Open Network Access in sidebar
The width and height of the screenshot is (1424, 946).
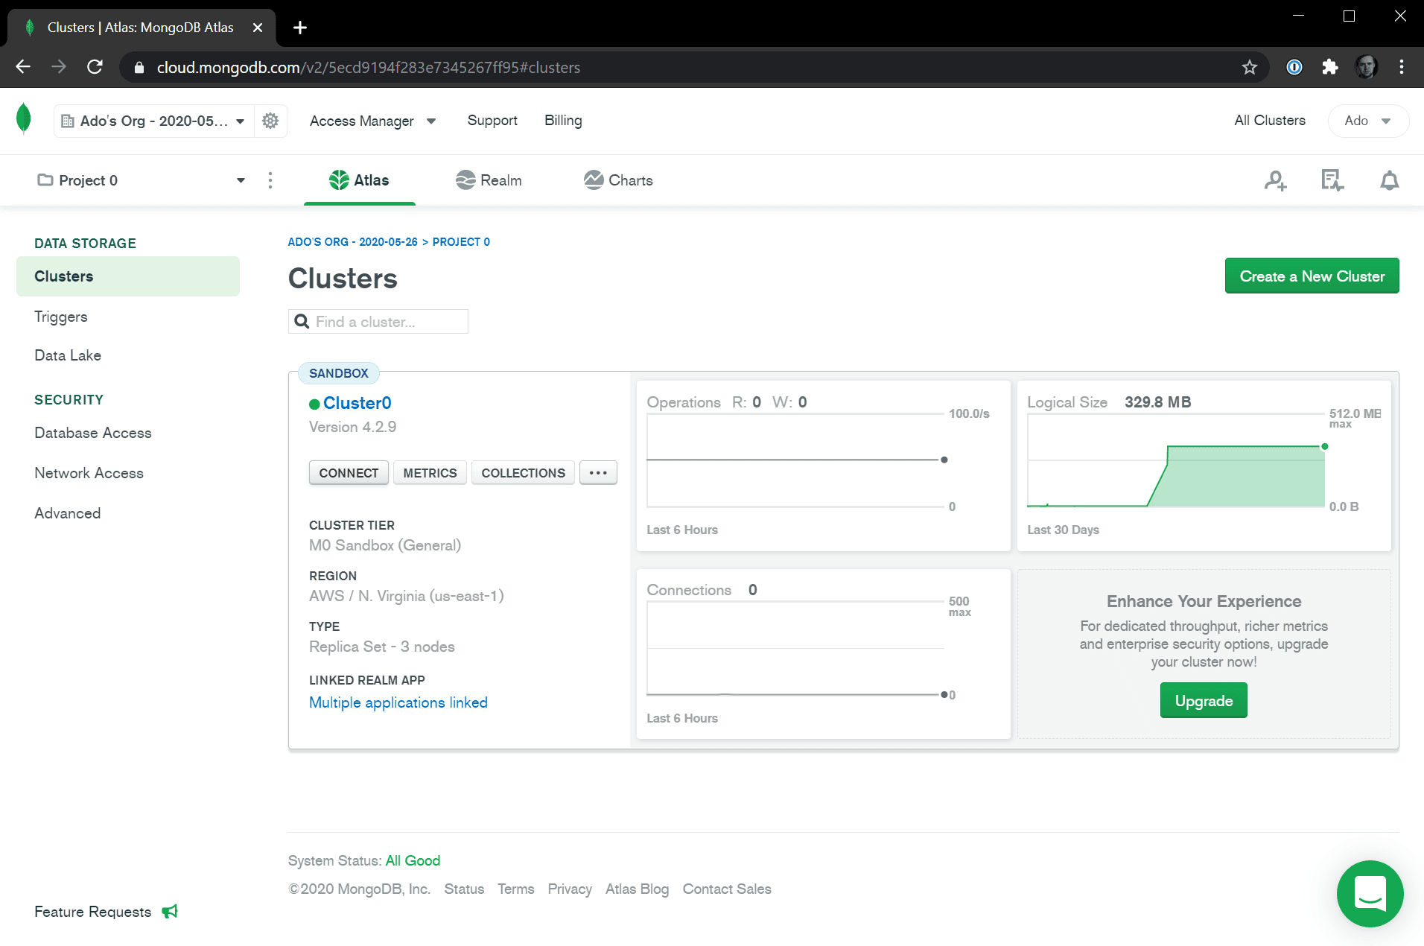click(89, 473)
